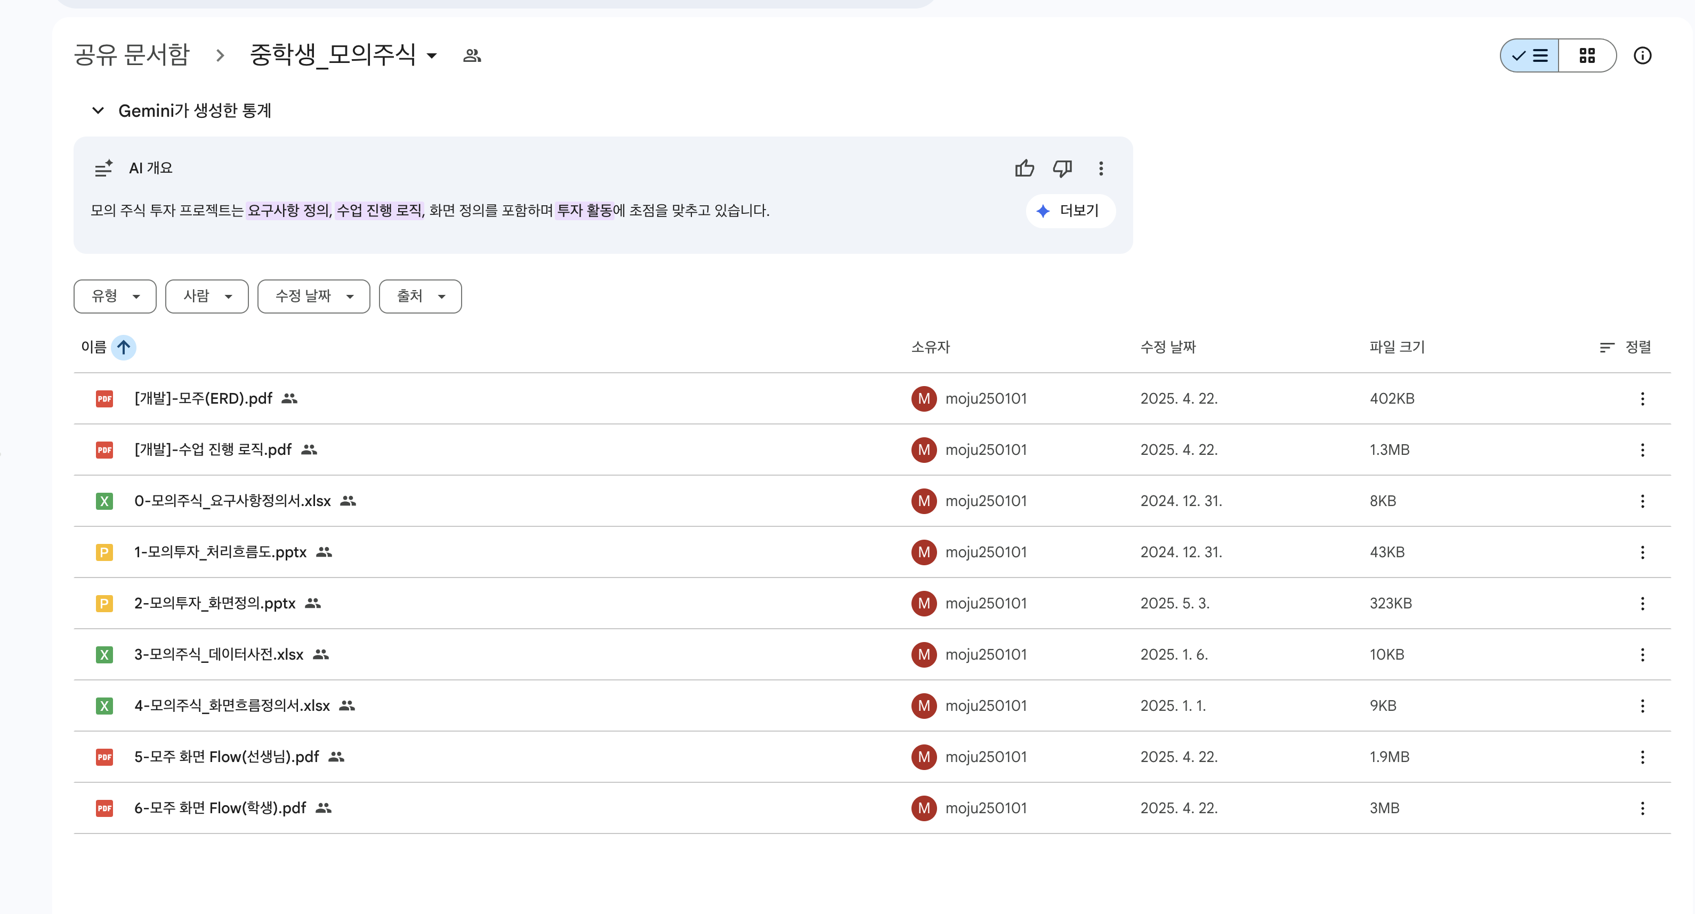Click the shared-people icon beside folder title

point(472,56)
